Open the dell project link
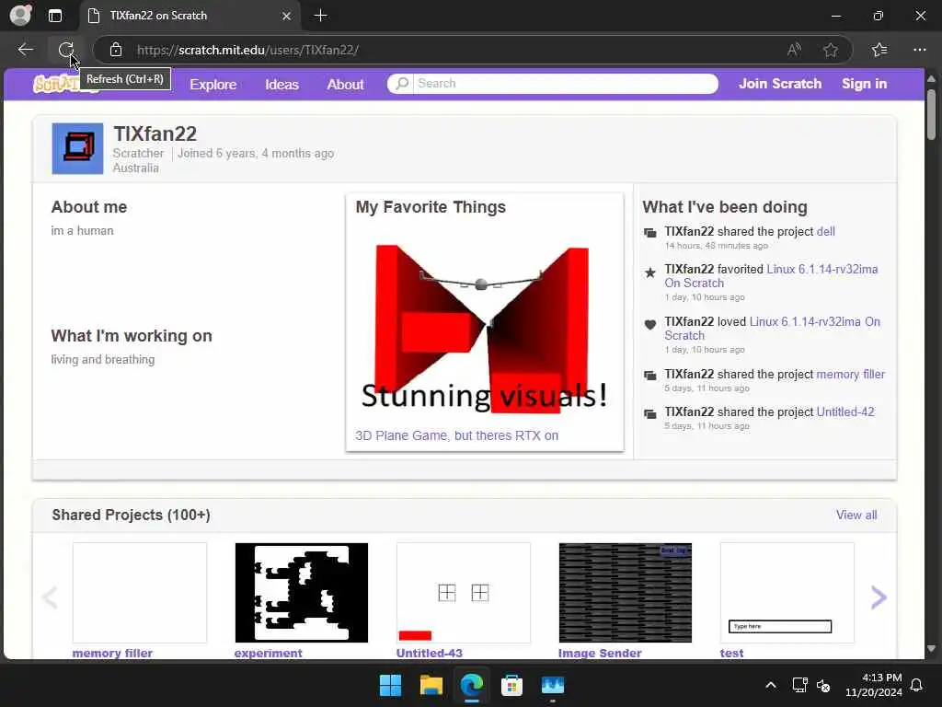This screenshot has height=707, width=942. [x=825, y=231]
